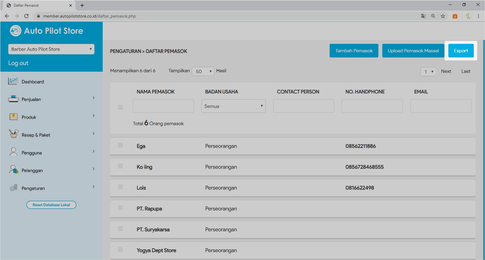Bookmark this page with the star icon

pyautogui.click(x=443, y=16)
